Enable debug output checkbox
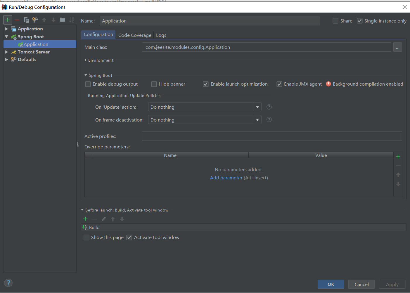The image size is (410, 293). pos(88,84)
